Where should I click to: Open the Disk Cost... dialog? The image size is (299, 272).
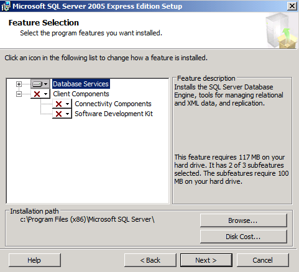(x=244, y=237)
